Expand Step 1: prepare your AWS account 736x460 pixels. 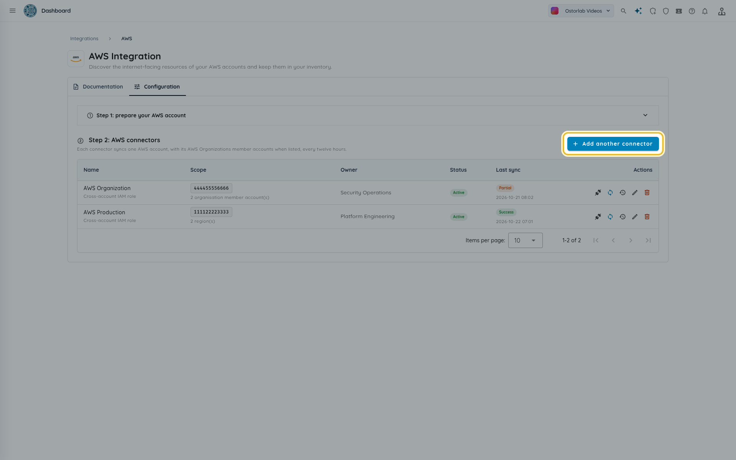click(x=368, y=115)
